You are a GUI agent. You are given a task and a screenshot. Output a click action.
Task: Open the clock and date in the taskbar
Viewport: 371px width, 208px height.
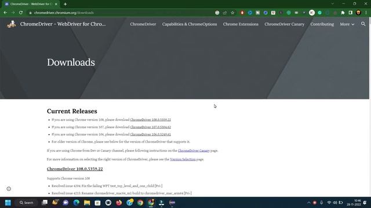pyautogui.click(x=354, y=203)
